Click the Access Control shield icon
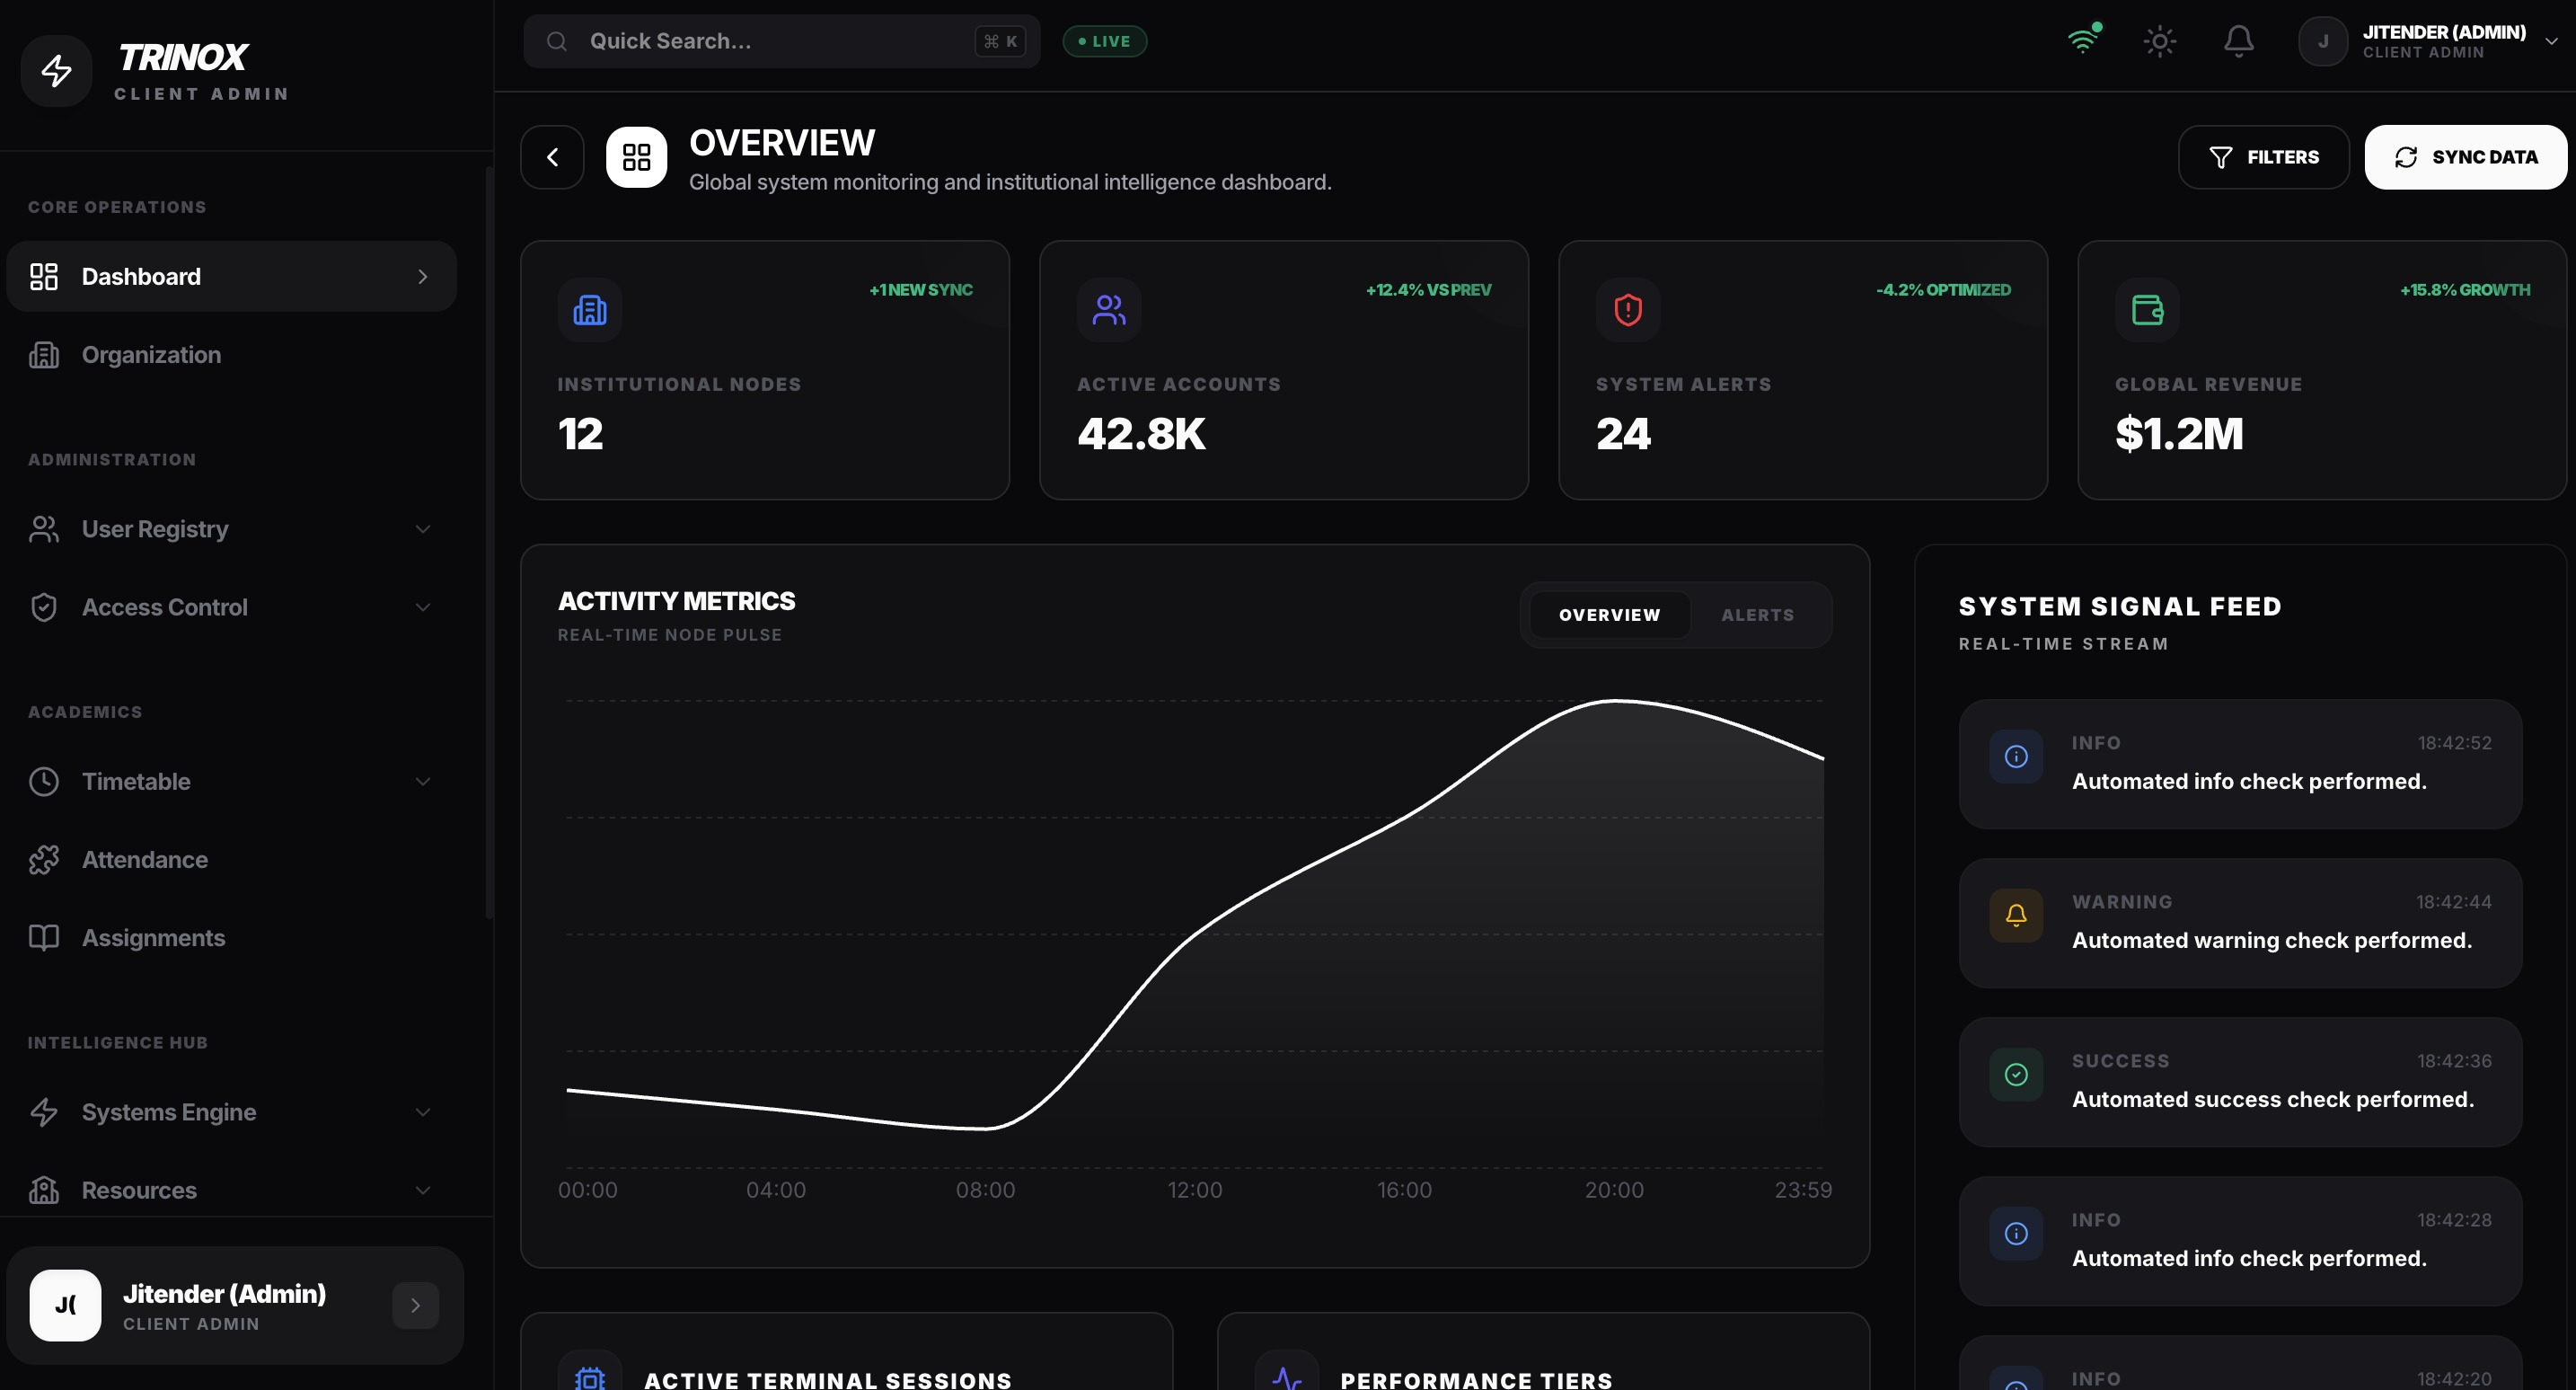Screen dimensions: 2576x1390 pyautogui.click(x=44, y=606)
